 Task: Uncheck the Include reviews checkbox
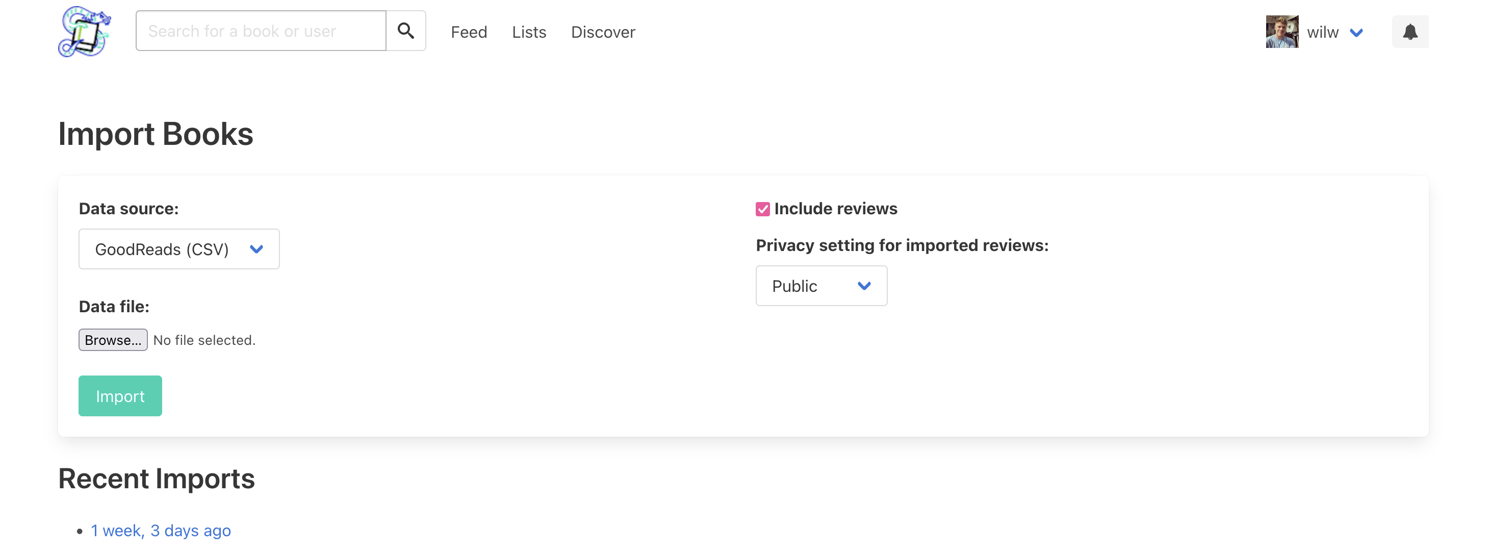[x=762, y=209]
